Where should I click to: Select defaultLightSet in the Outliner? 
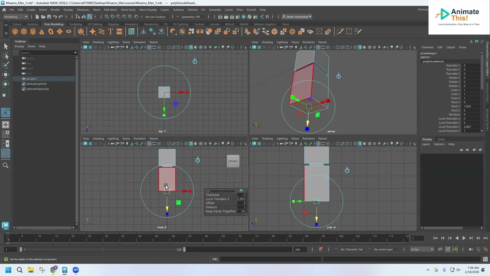click(x=36, y=84)
